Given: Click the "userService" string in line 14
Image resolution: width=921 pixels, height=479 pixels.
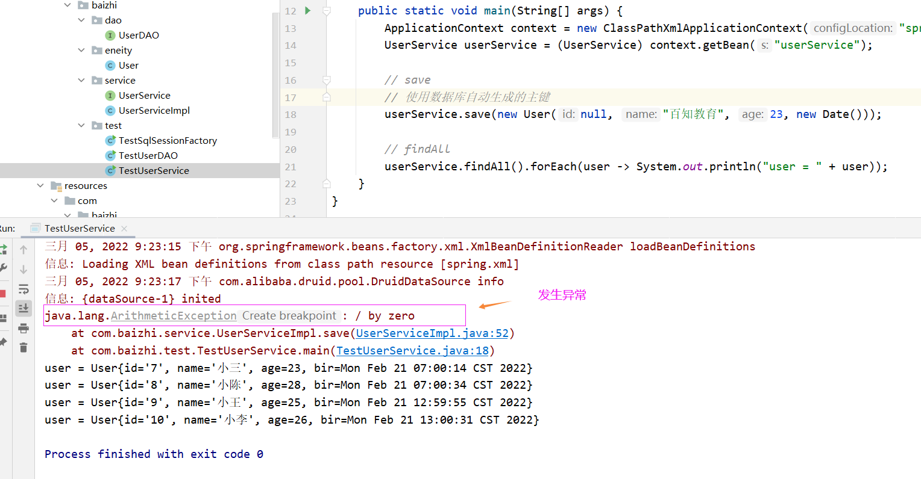Looking at the screenshot, I should click(817, 45).
